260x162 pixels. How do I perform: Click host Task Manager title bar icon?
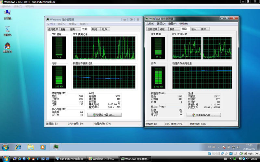[147, 19]
